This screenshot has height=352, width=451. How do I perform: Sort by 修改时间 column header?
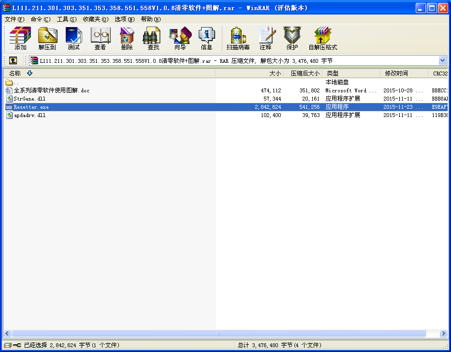coord(405,73)
